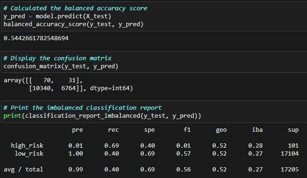Click the value 10340 in confusion matrix
The width and height of the screenshot is (307, 178).
click(x=42, y=88)
